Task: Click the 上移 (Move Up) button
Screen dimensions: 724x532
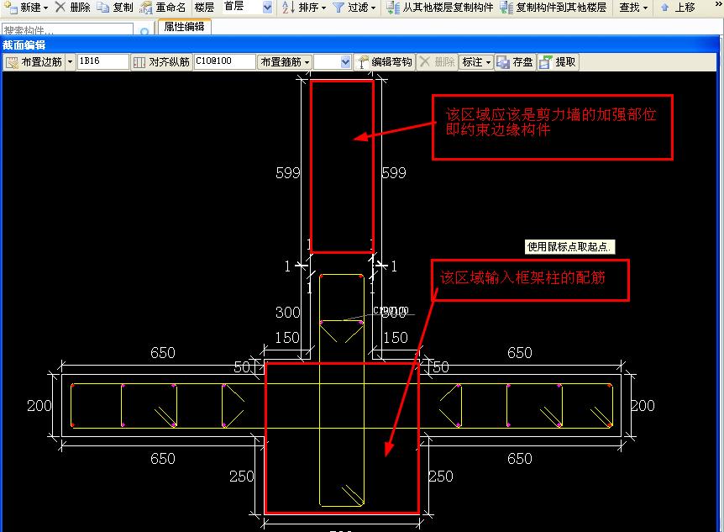Action: point(678,8)
